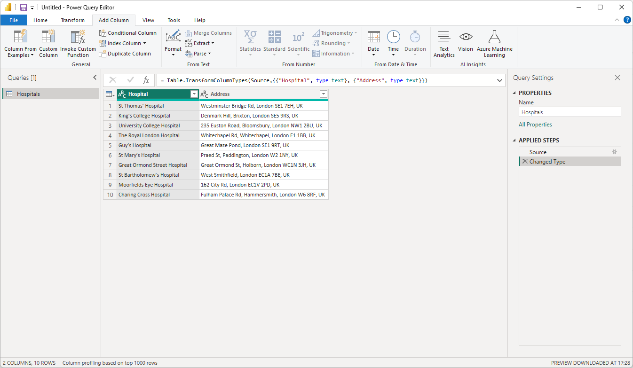Click Azure Machine Learning flask icon
This screenshot has height=368, width=633.
(494, 37)
